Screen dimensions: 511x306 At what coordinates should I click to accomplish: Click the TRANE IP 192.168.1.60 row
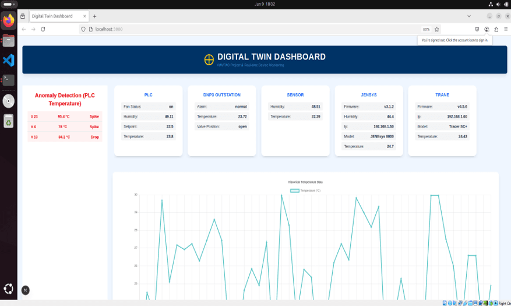442,117
